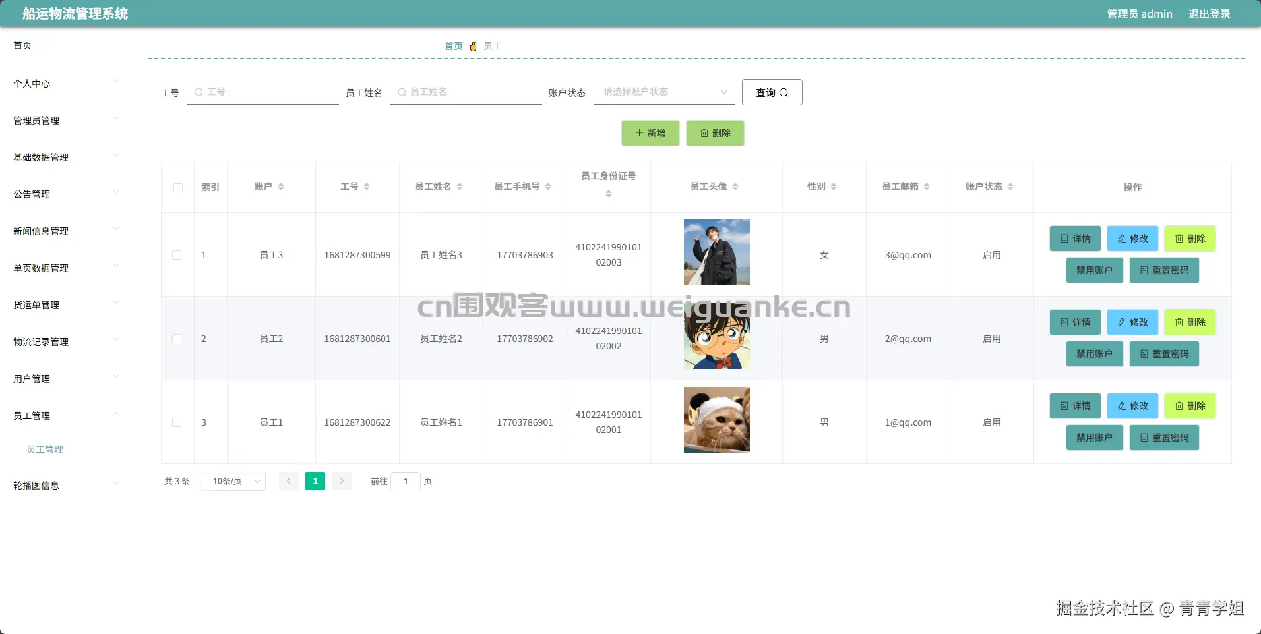Click sort arrows beside 员工邮箱 header
Viewport: 1261px width, 634px height.
point(927,187)
